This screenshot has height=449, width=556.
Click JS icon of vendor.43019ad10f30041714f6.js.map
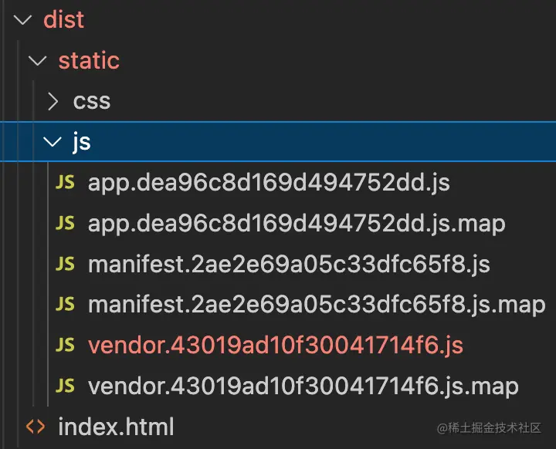coord(65,386)
